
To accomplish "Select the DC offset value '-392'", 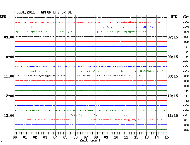I will [186, 76].
